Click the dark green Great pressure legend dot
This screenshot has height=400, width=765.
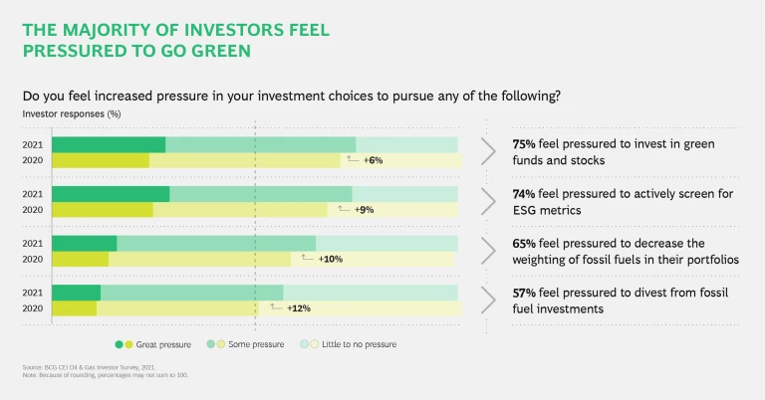pos(119,344)
